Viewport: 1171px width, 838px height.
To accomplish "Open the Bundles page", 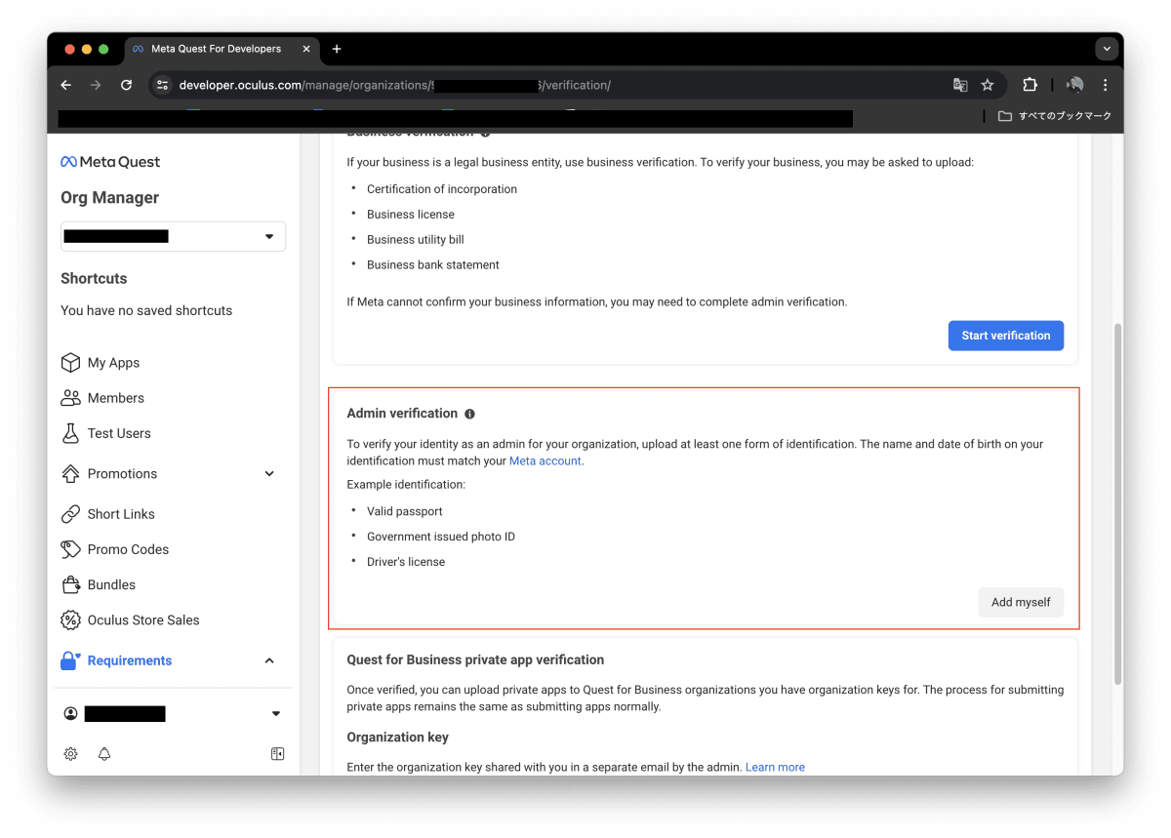I will (x=111, y=584).
